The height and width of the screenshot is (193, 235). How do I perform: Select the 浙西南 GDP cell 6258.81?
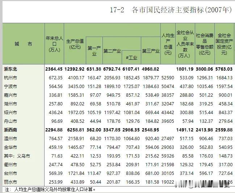(x=76, y=130)
